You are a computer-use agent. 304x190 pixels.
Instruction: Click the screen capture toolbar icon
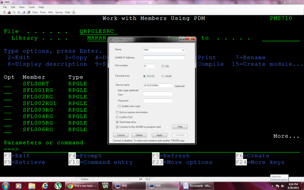[x=28, y=12]
